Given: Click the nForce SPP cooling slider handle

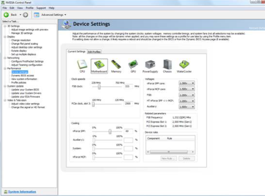Looking at the screenshot, I should (110, 132).
